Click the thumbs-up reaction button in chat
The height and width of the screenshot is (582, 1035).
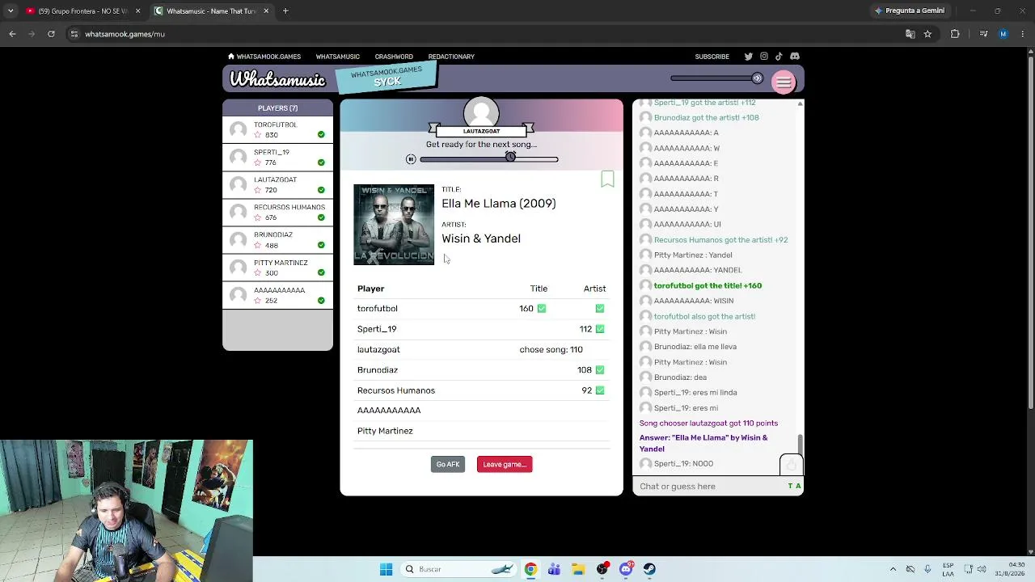[791, 465]
